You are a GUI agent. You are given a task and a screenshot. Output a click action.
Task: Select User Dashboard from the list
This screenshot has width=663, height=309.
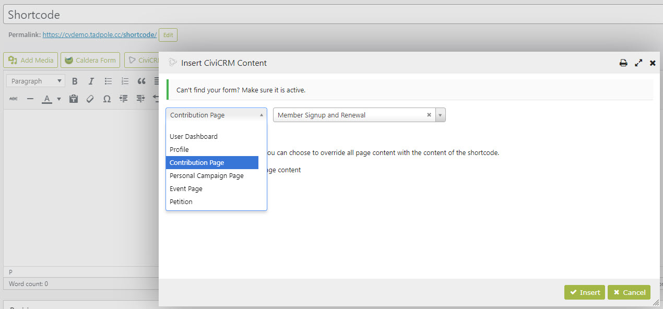[x=212, y=136]
